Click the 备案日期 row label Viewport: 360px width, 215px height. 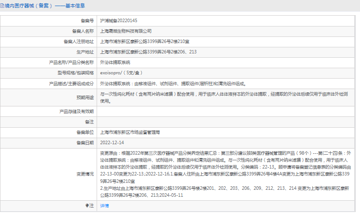tap(85, 142)
